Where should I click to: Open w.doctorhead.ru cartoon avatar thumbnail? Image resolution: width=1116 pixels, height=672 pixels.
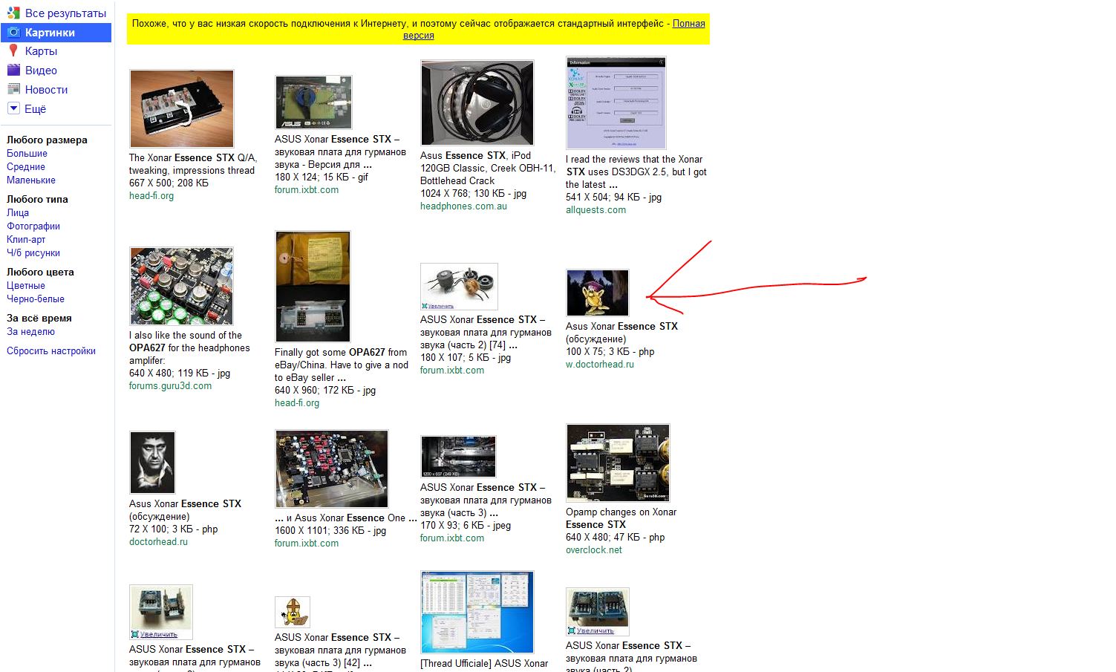(598, 293)
